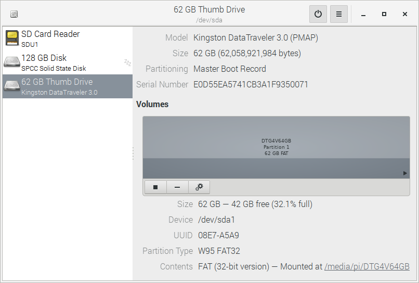Click the power off drive button
The width and height of the screenshot is (419, 283).
[x=318, y=14]
